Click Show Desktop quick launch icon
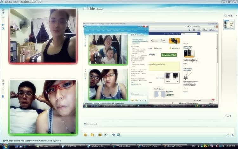The height and width of the screenshot is (149, 238). (x=17, y=146)
